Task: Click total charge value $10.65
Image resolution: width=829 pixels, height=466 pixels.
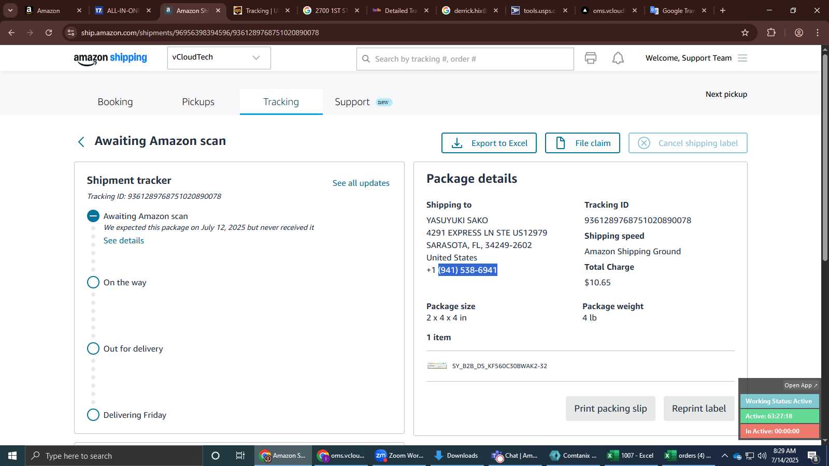Action: (597, 282)
